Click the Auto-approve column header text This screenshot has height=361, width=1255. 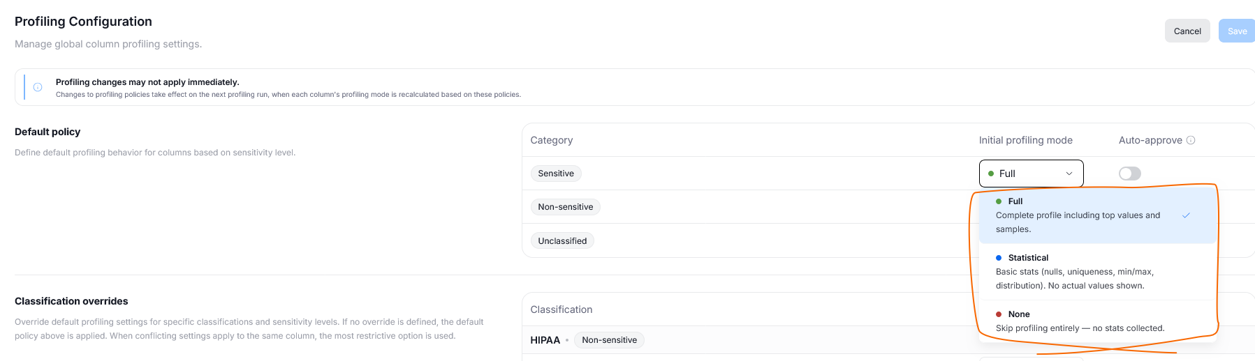pos(1150,140)
